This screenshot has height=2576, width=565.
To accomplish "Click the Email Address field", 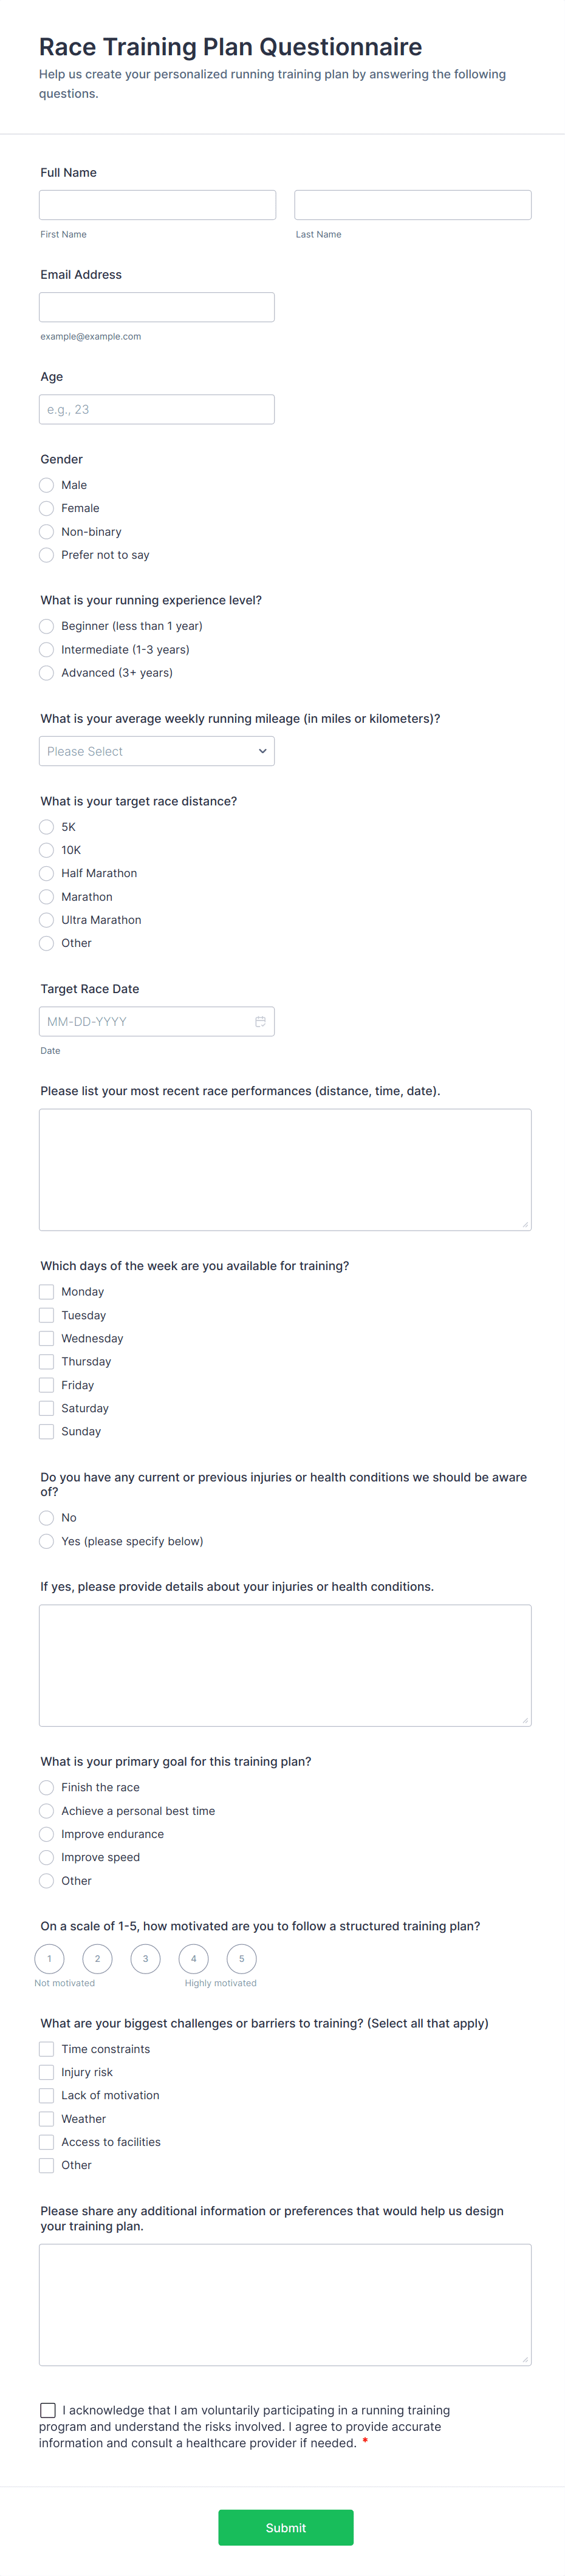I will pos(157,307).
